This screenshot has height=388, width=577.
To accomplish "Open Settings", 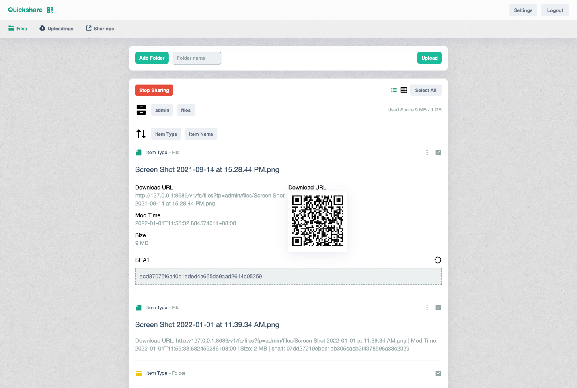I will click(523, 10).
